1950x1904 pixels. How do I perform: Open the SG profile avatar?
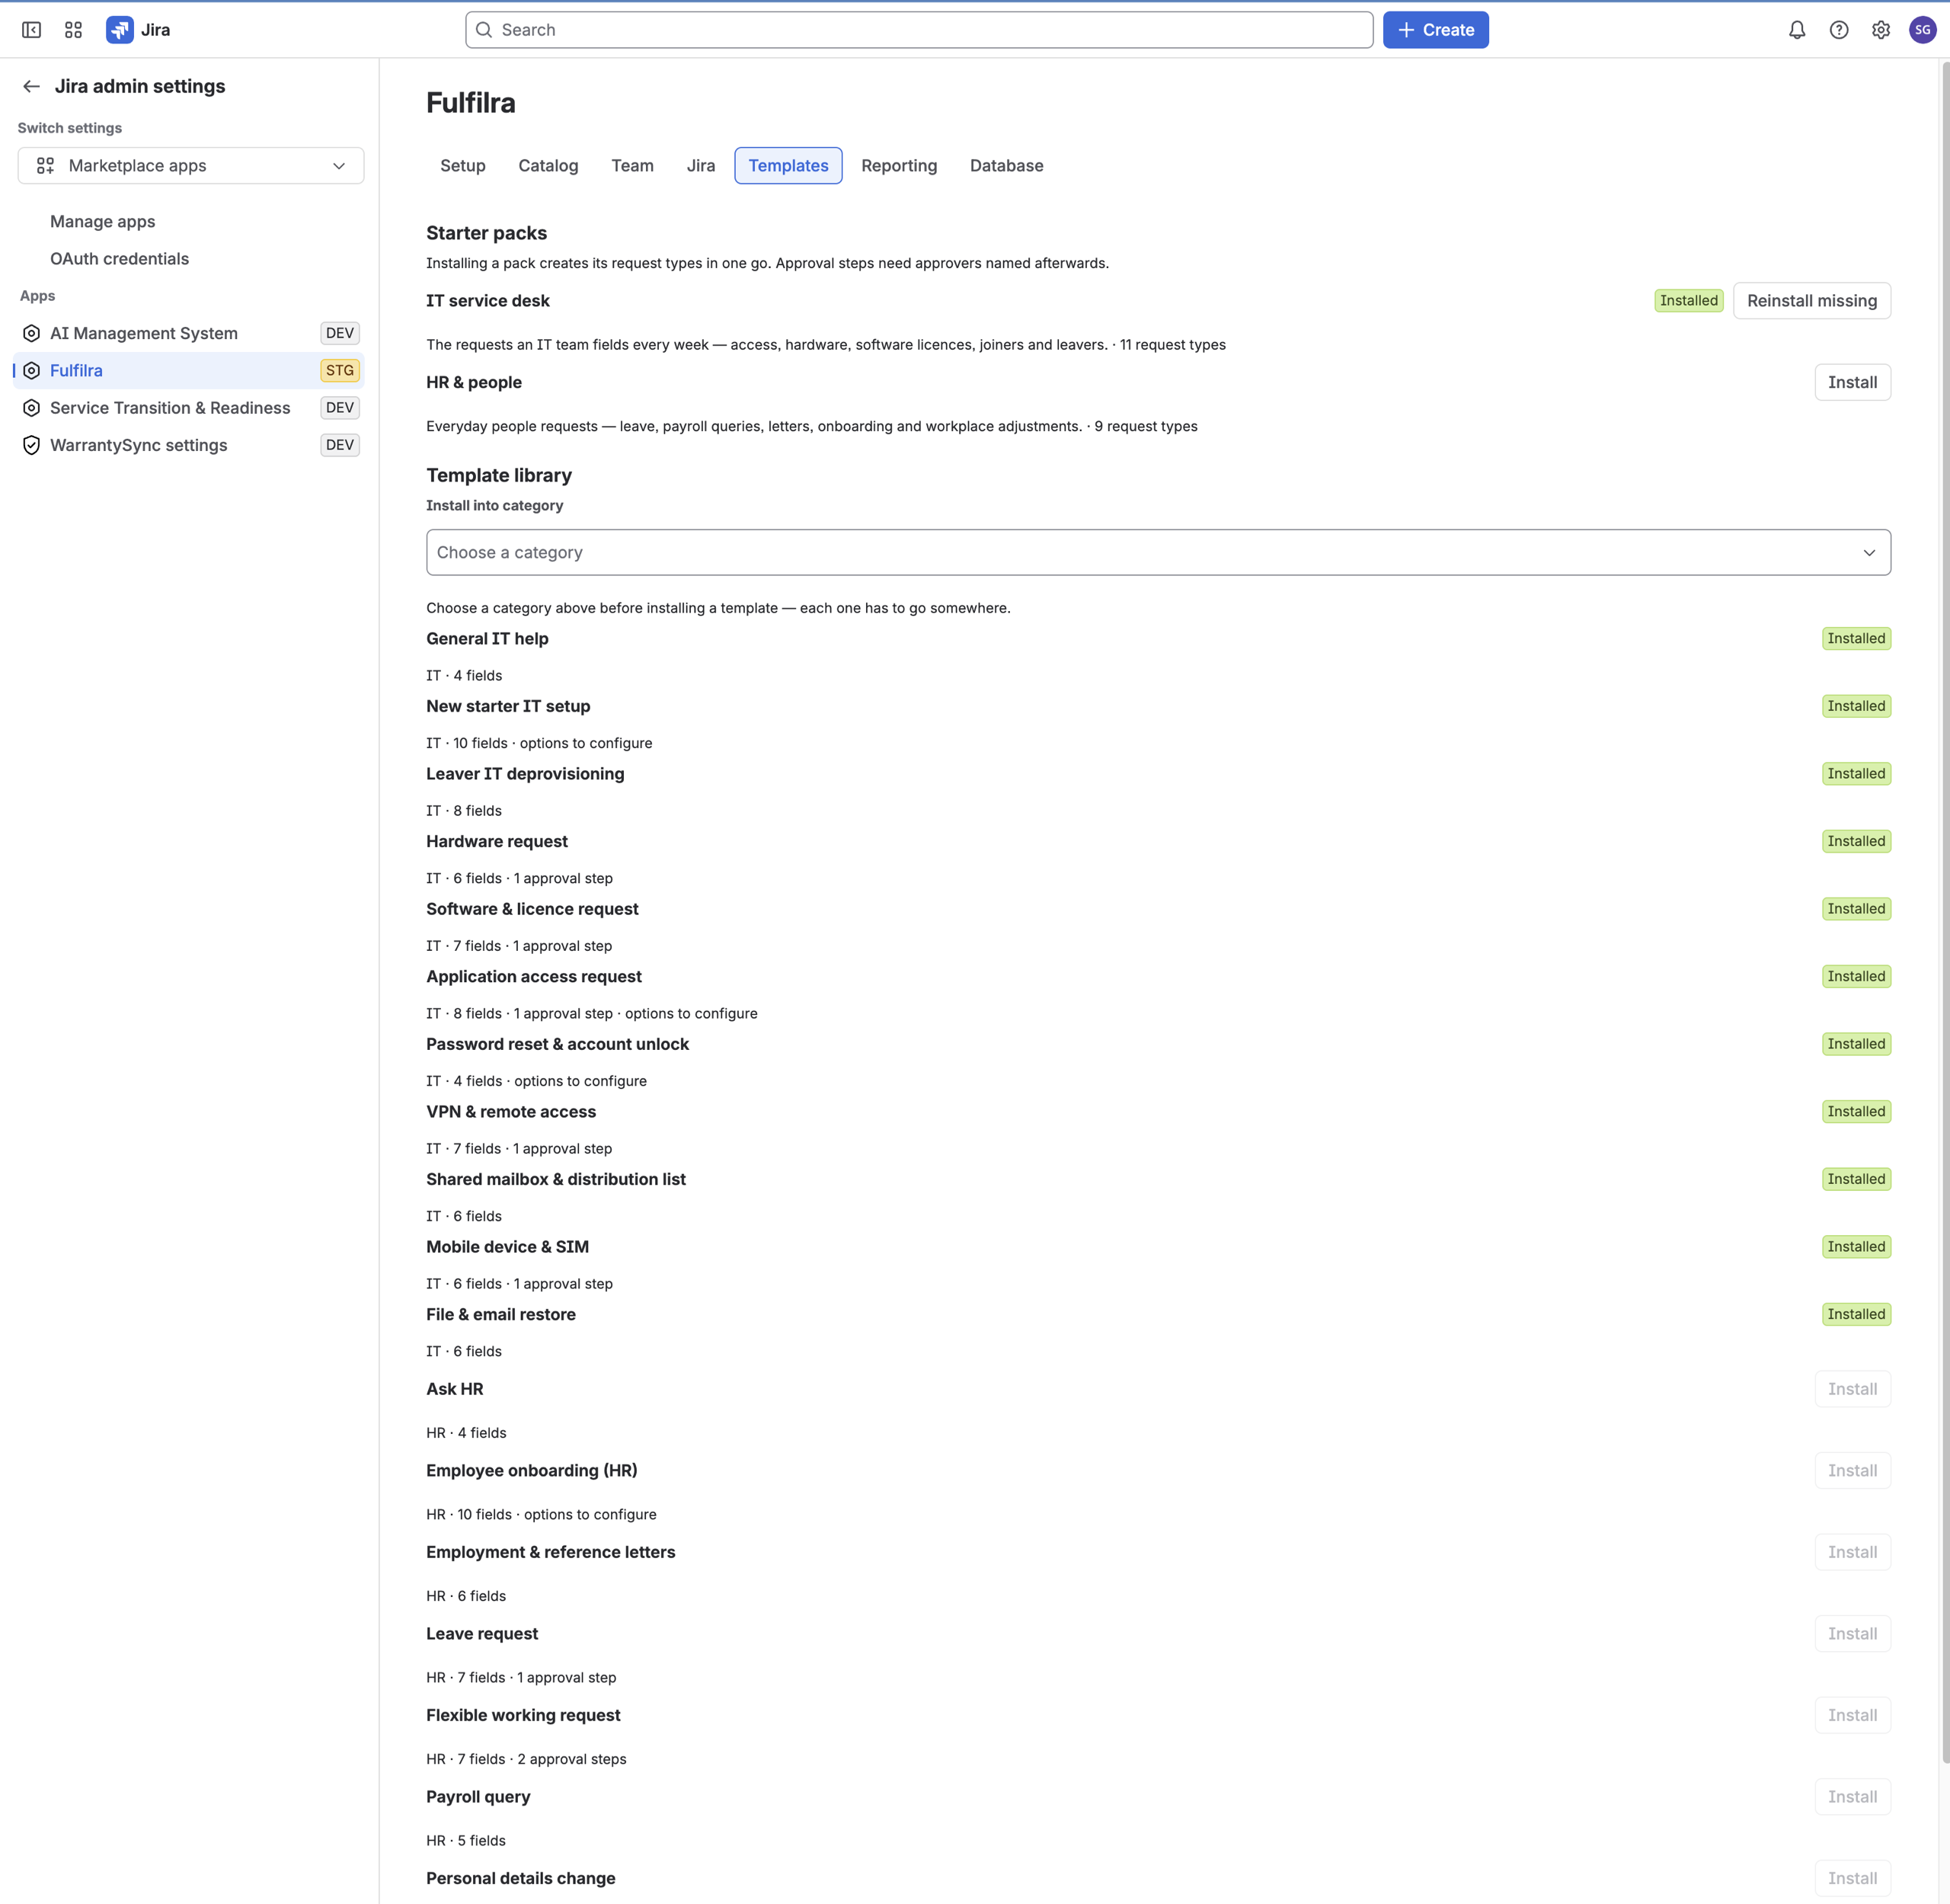1922,30
